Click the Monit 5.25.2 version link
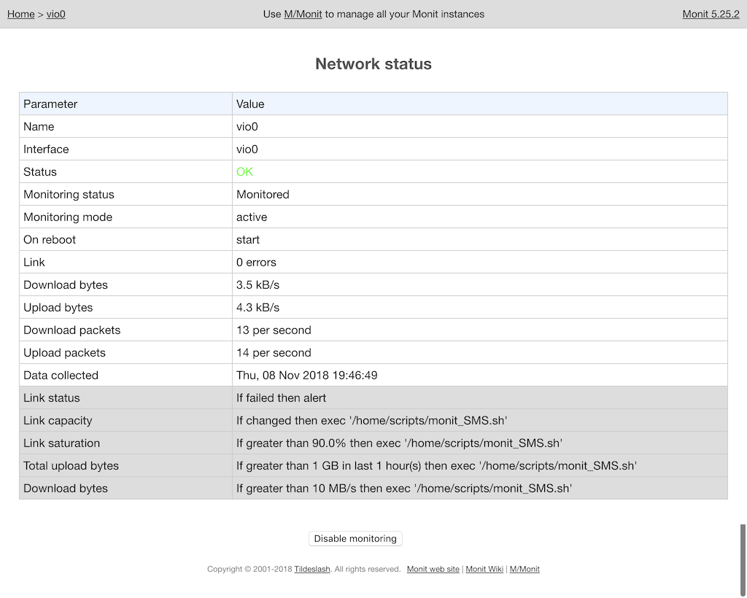This screenshot has width=747, height=598. pyautogui.click(x=711, y=15)
